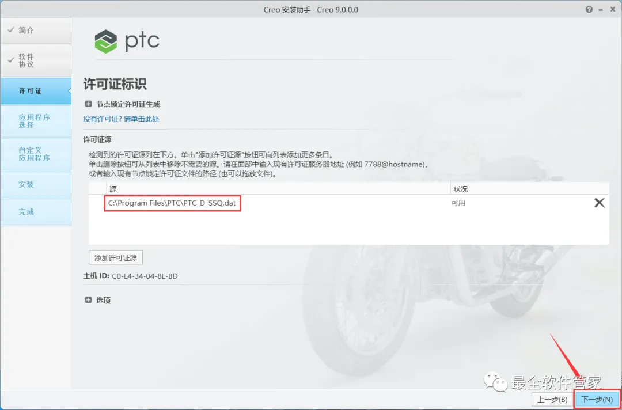Click the PTC logo

(127, 41)
